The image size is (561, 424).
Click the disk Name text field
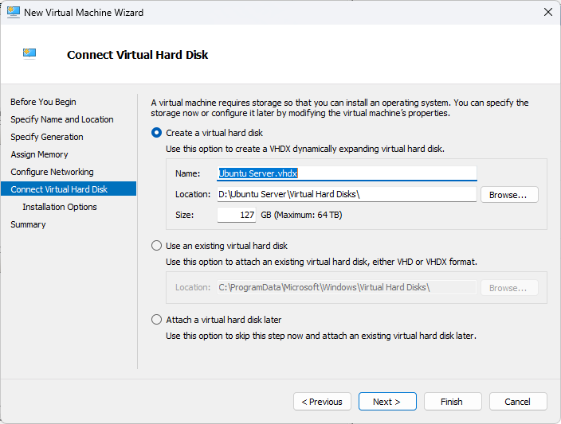point(347,173)
